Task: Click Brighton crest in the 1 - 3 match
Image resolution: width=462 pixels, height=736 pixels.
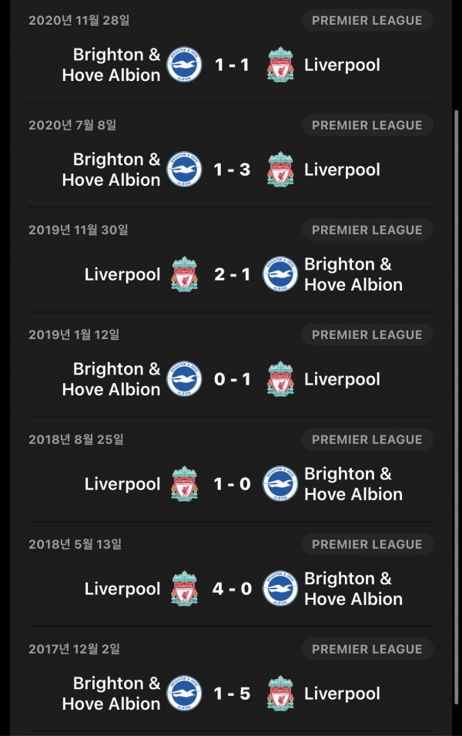Action: point(184,170)
